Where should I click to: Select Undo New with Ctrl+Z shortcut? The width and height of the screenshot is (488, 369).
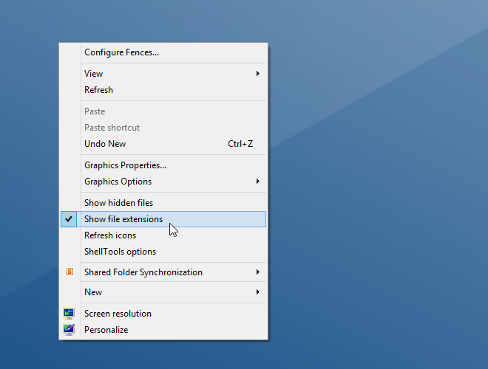[163, 144]
